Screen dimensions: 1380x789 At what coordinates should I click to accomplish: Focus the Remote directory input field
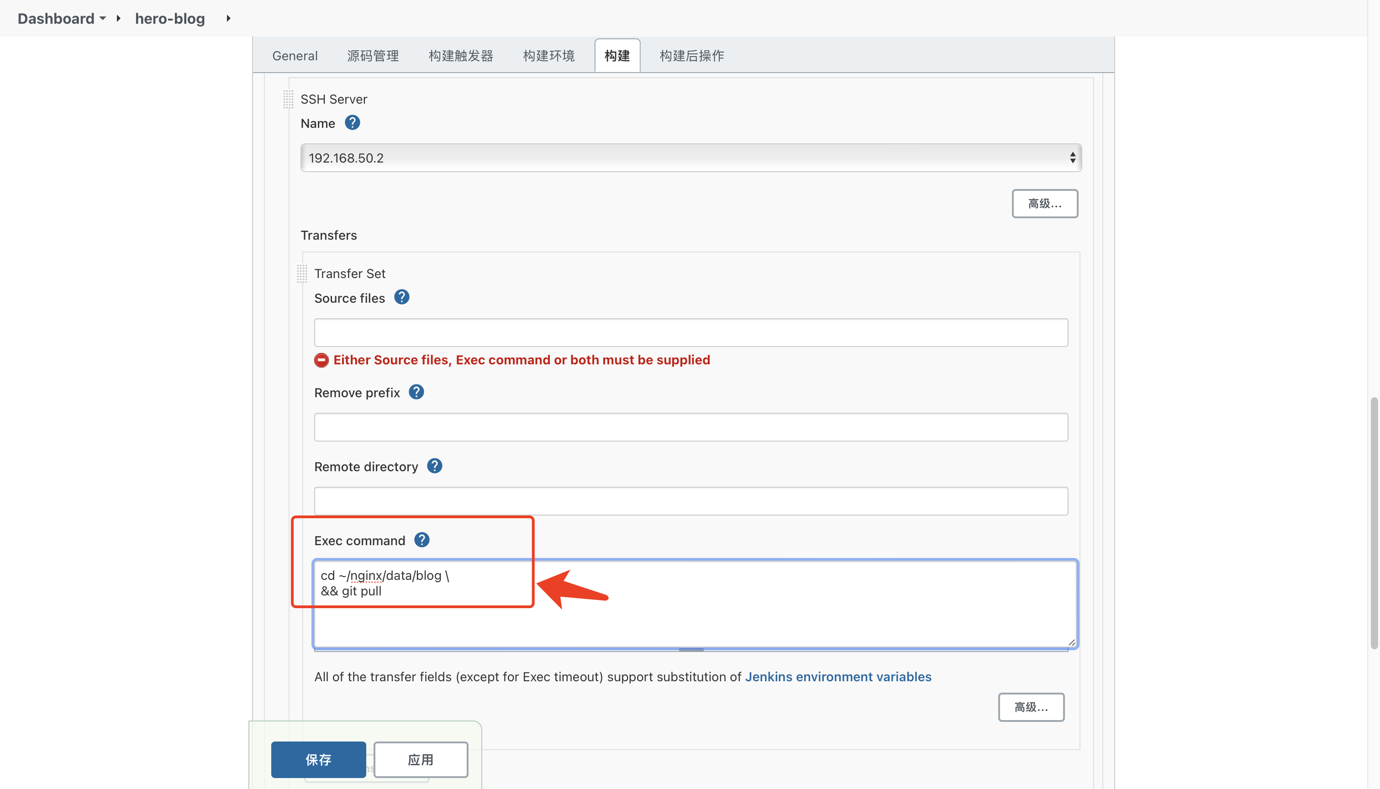pyautogui.click(x=691, y=501)
